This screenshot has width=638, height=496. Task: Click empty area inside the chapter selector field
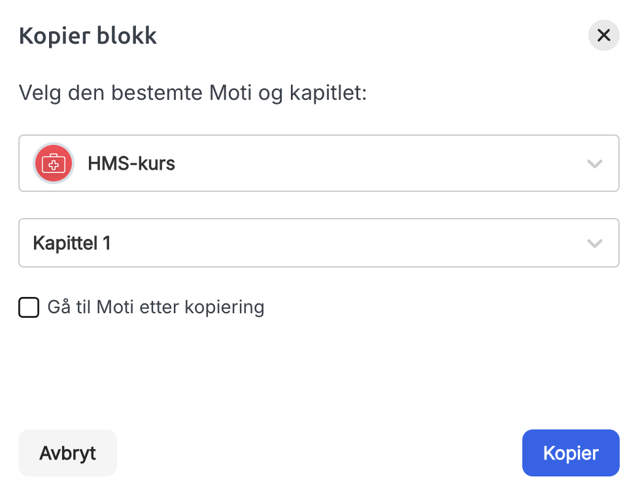(346, 243)
